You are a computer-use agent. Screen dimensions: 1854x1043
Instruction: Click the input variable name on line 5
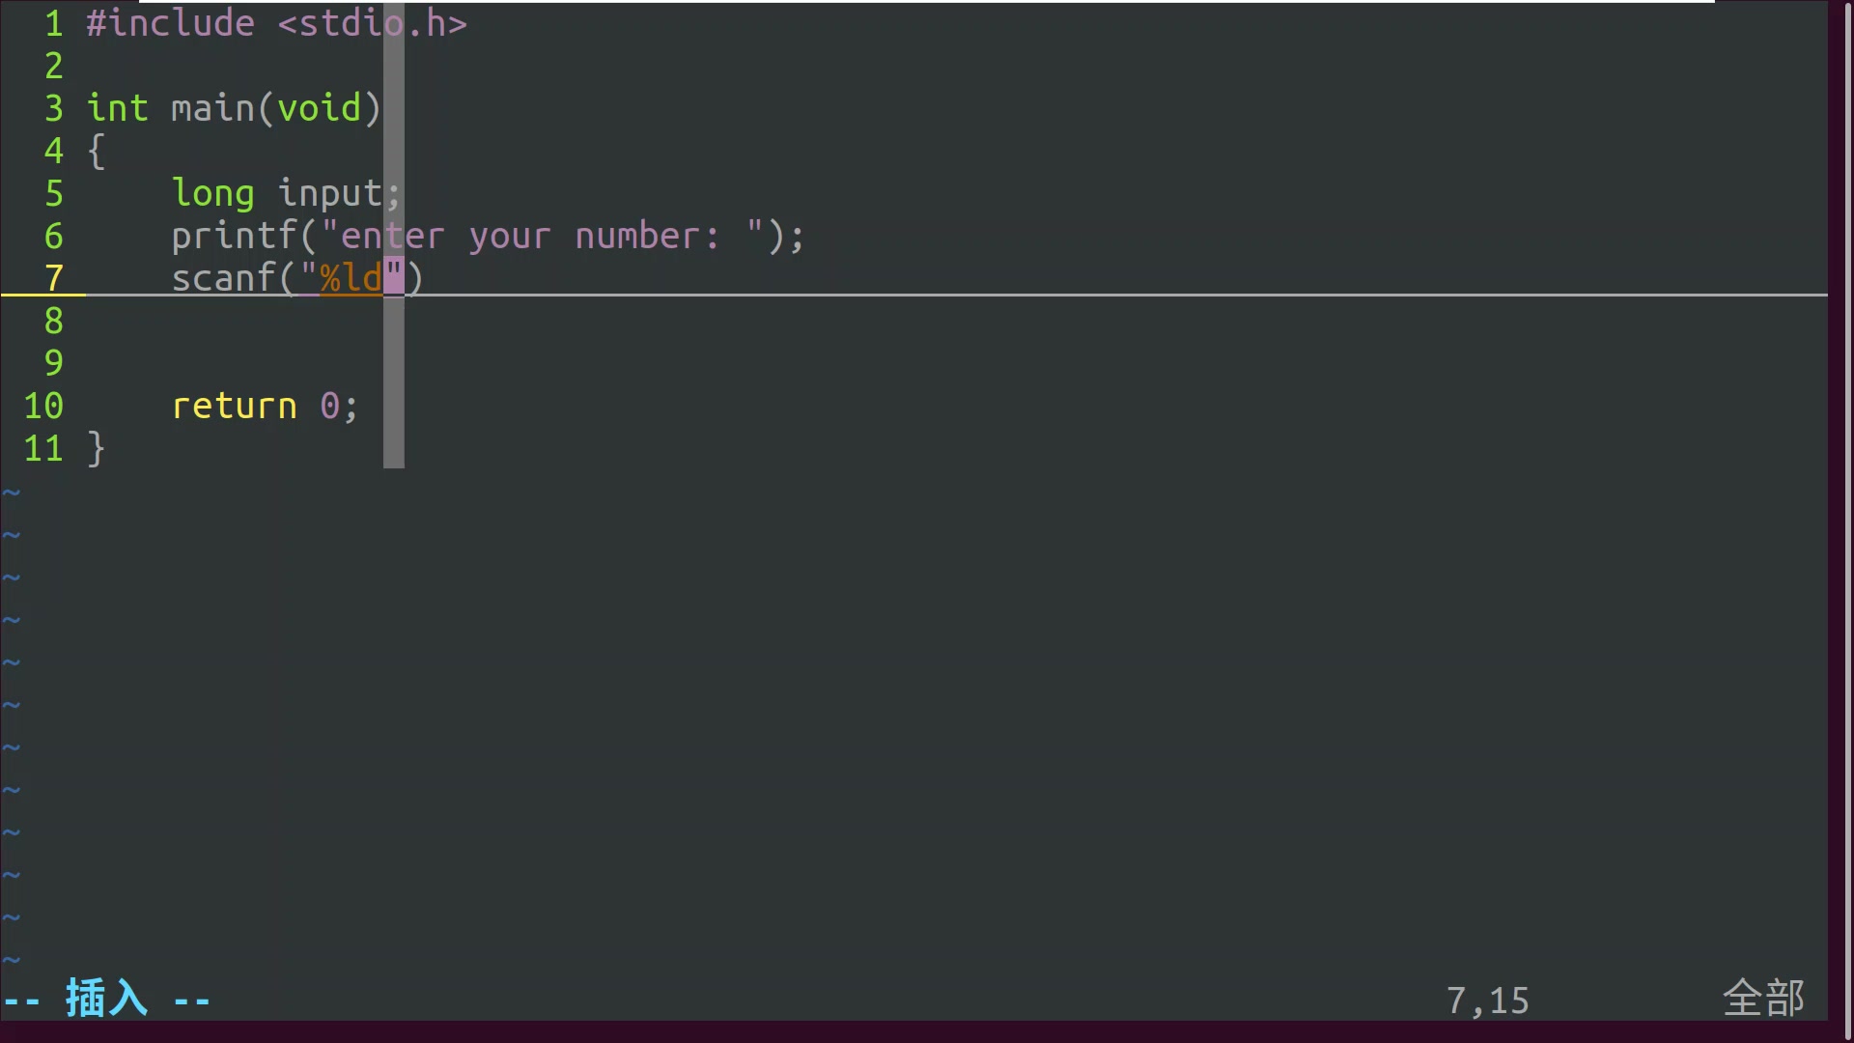330,193
